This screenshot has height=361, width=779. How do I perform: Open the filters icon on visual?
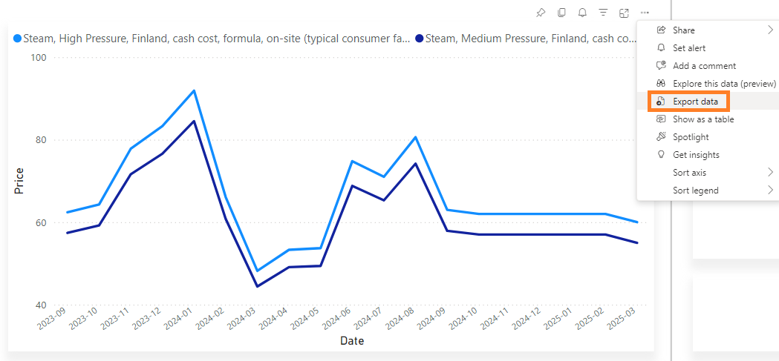point(603,13)
